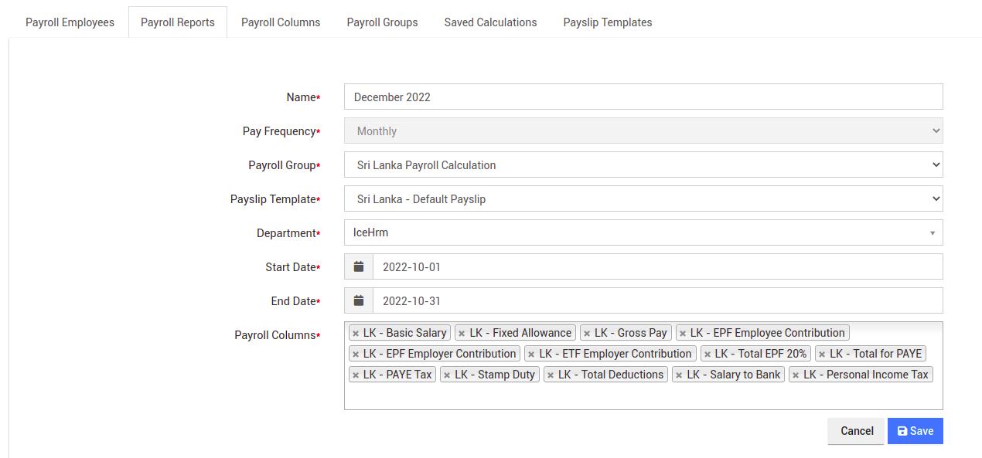The image size is (982, 458).
Task: Click the LK - Total EPF 20% text
Action: click(761, 354)
